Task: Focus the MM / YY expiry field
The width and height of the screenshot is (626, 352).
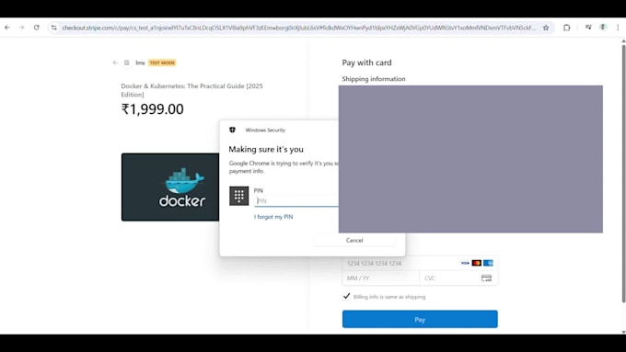Action: (x=381, y=278)
